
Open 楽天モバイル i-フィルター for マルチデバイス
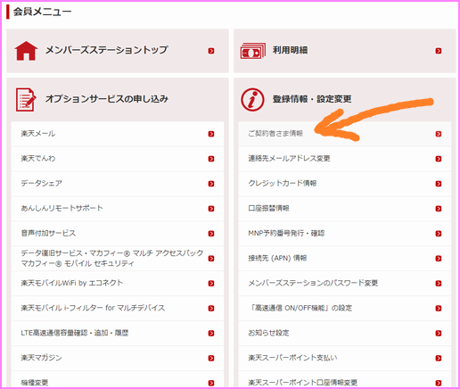(118, 308)
